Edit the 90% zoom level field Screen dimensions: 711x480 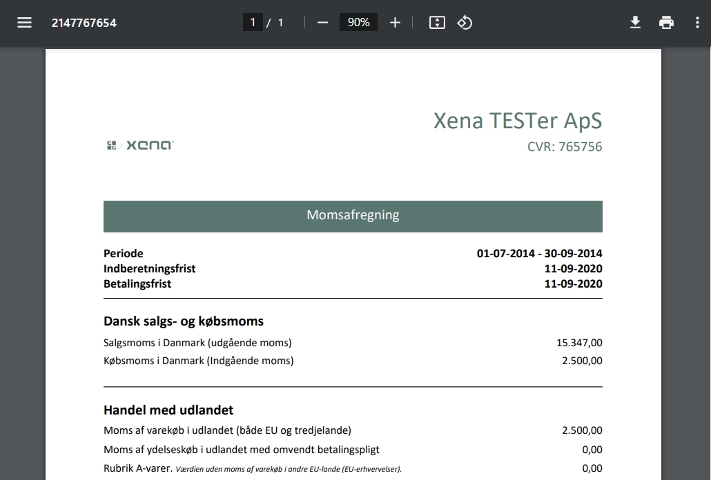358,21
